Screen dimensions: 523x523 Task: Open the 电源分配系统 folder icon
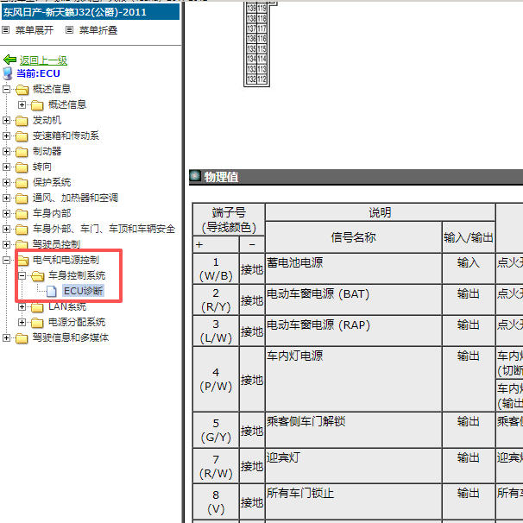37,323
